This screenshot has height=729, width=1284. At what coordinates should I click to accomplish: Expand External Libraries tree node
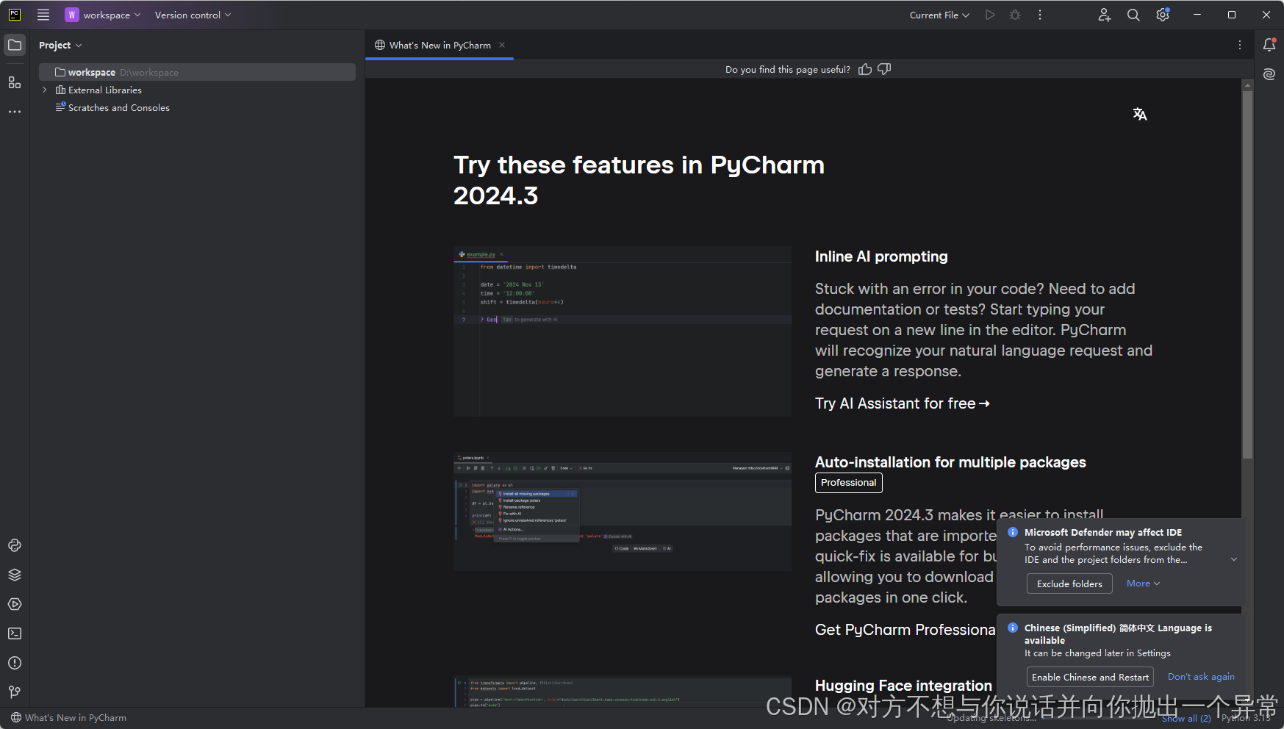45,90
